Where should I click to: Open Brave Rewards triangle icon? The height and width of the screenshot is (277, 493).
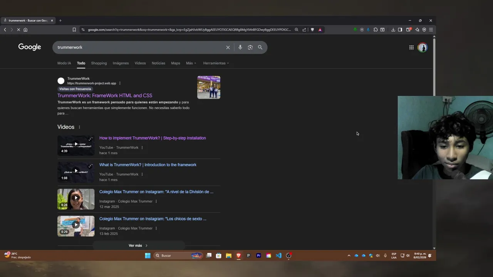click(x=320, y=30)
